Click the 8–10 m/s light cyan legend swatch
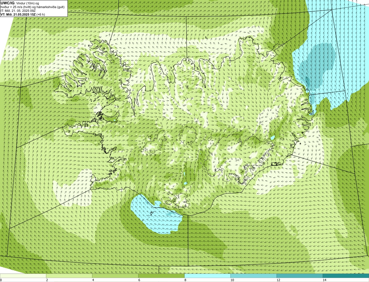 coord(208,276)
